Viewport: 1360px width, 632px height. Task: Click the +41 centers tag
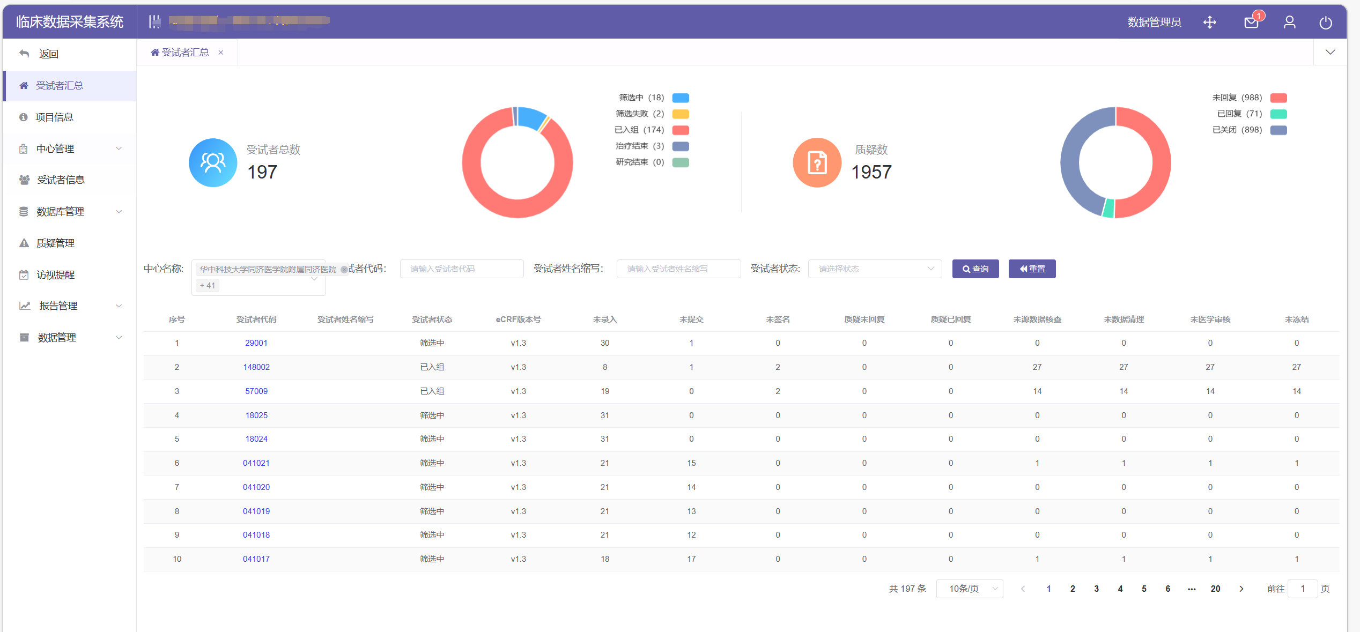click(x=208, y=286)
